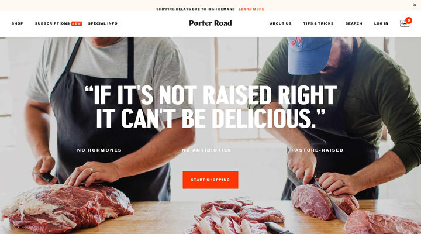This screenshot has width=421, height=234.
Task: Click the No Hormones label
Action: coord(99,150)
